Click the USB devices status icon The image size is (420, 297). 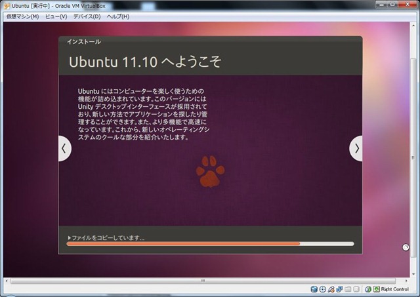tap(331, 289)
